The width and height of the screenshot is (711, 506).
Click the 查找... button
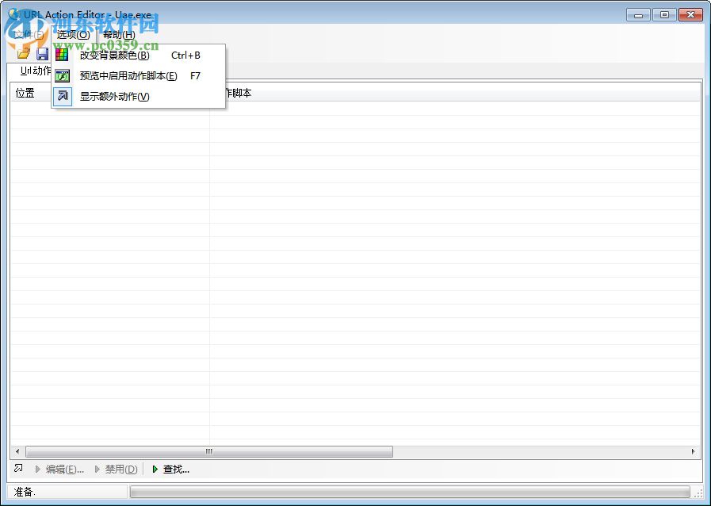click(x=171, y=469)
